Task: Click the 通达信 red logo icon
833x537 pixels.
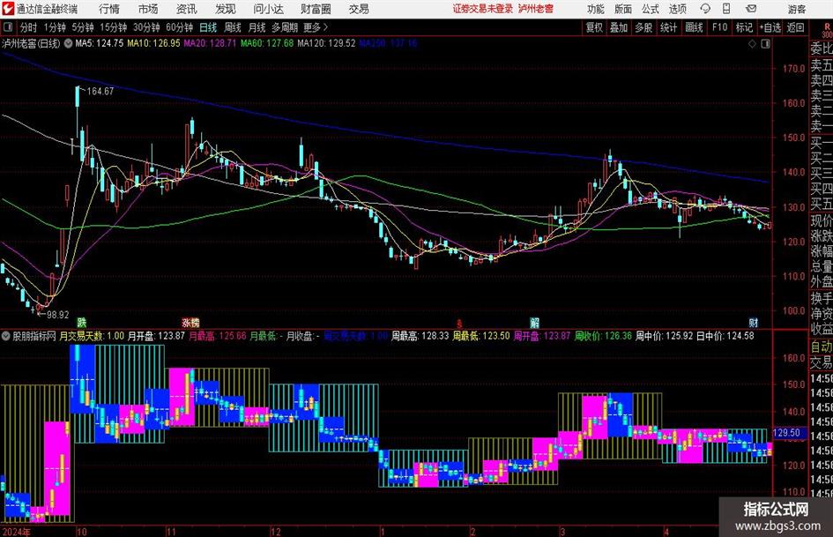Action: tap(8, 9)
